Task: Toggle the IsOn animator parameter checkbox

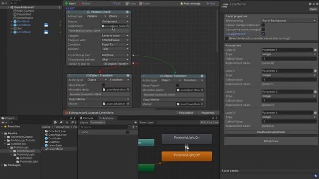Action: [x=128, y=132]
